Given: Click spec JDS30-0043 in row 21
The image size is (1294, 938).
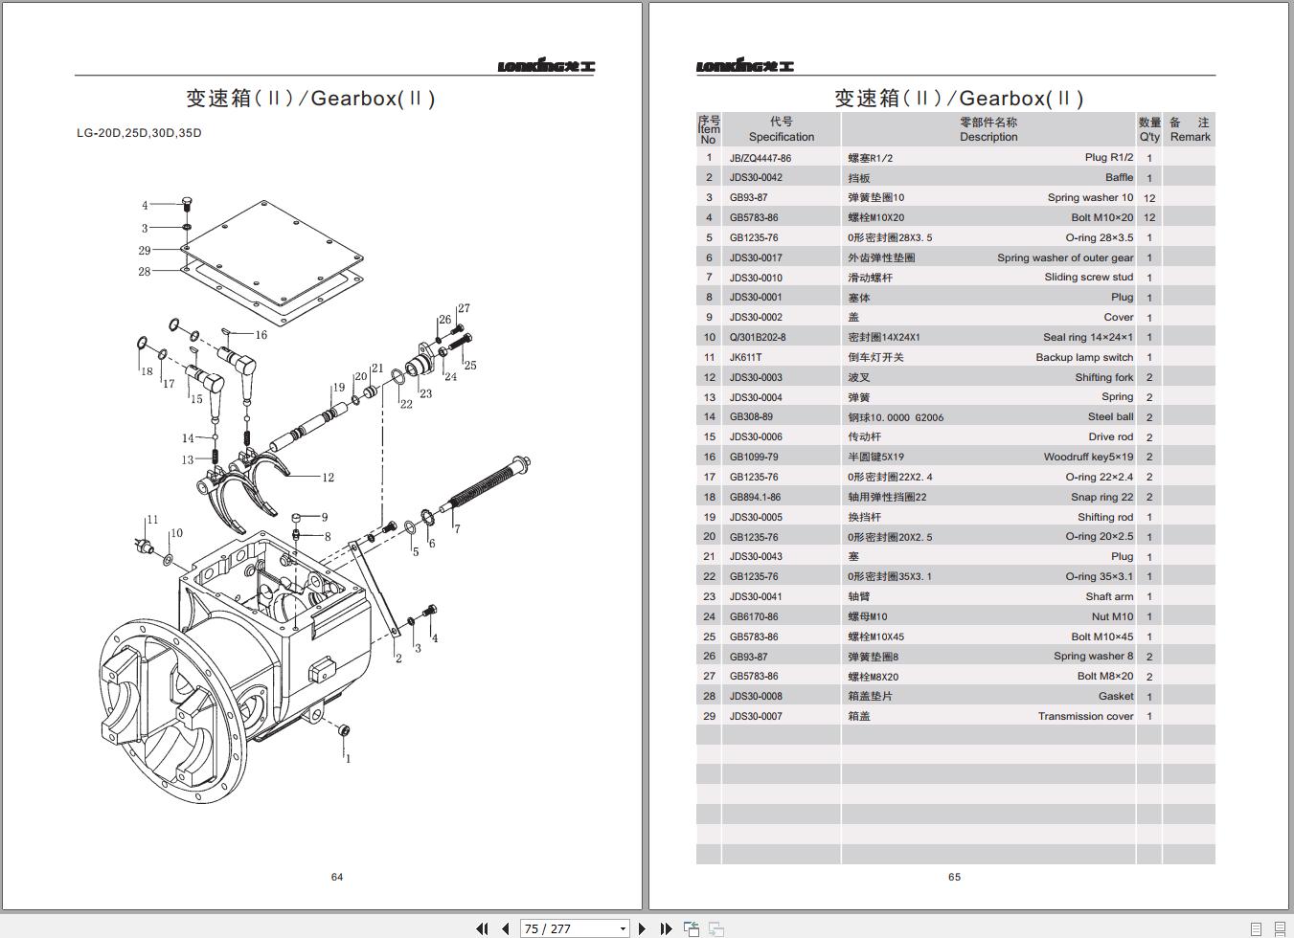Looking at the screenshot, I should click(756, 556).
